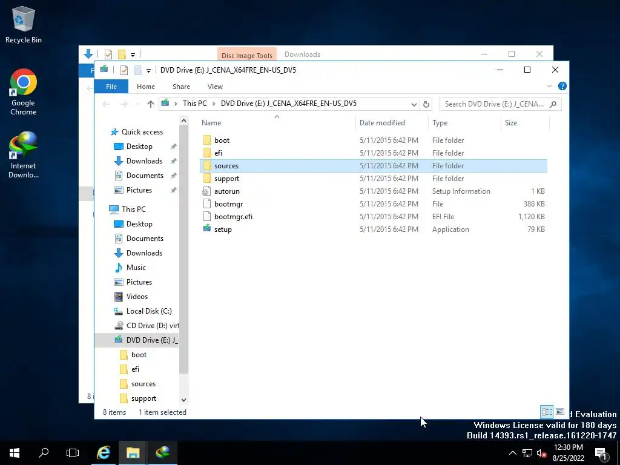Select This PC in navigation pane

pyautogui.click(x=133, y=209)
